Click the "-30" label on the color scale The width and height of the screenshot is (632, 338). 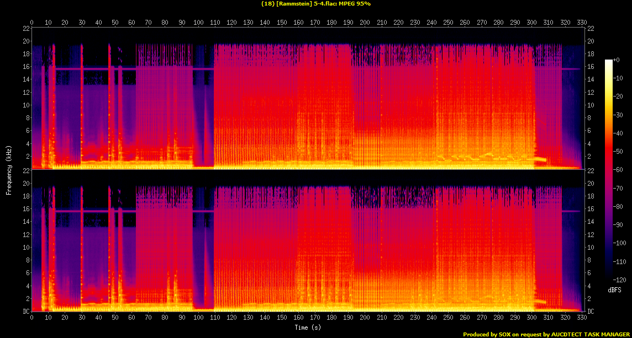(x=618, y=115)
